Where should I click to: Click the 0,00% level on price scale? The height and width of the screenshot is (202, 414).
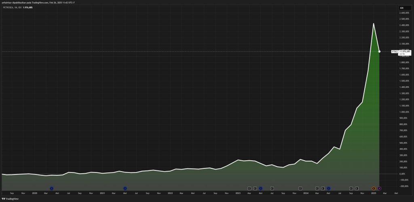(403, 174)
